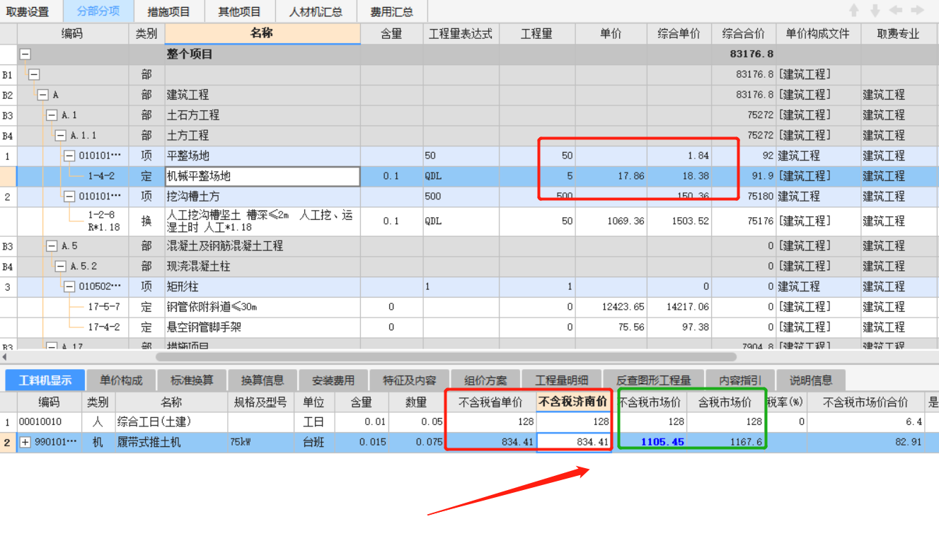939x536 pixels.
Task: Click the 1167.6 taxed market price cell
Action: [725, 442]
